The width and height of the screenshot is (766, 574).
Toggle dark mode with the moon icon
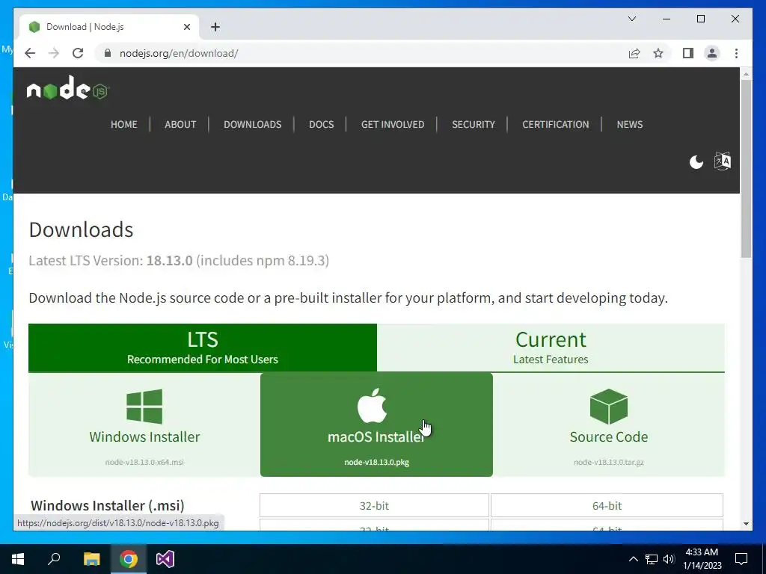[696, 161]
